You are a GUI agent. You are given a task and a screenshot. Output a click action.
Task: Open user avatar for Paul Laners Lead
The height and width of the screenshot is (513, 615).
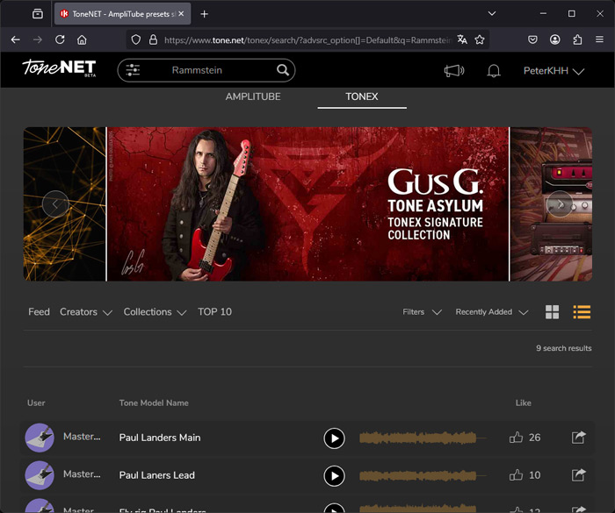40,475
